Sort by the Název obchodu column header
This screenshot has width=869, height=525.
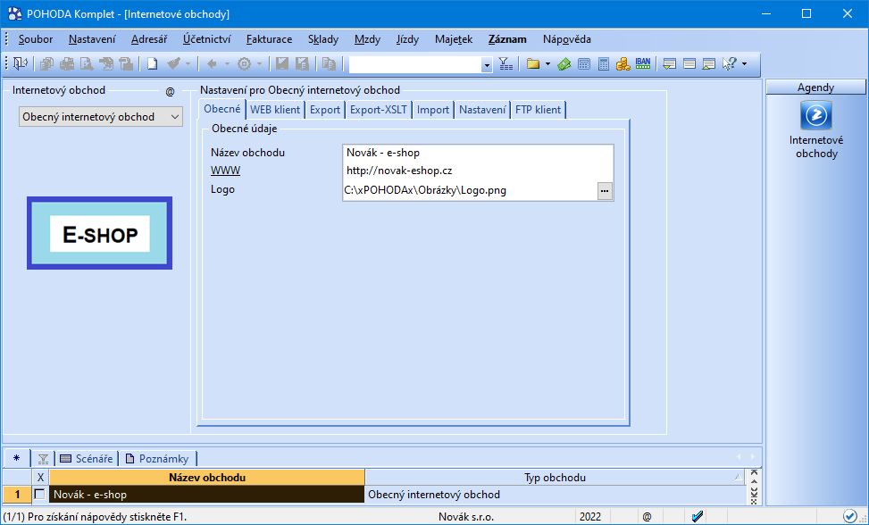pos(206,478)
